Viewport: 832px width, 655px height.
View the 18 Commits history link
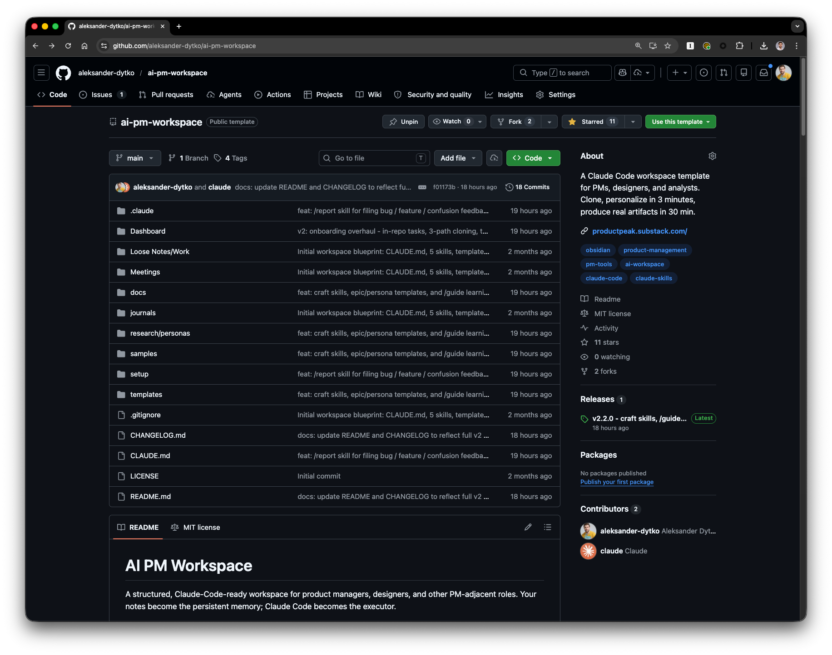pyautogui.click(x=527, y=187)
